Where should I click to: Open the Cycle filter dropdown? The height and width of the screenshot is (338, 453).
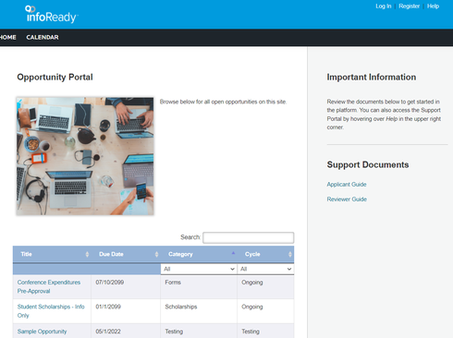[265, 269]
